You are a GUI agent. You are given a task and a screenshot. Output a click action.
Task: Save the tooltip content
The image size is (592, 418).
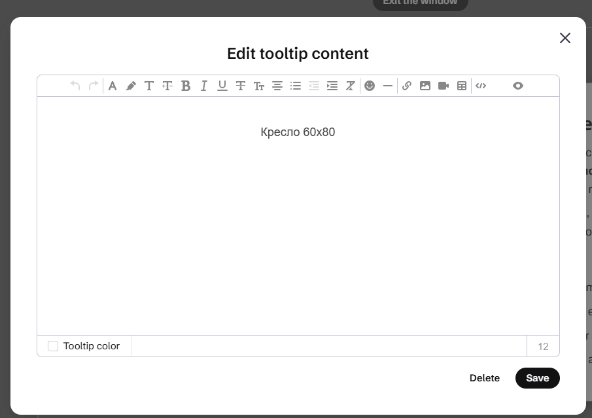pyautogui.click(x=537, y=378)
